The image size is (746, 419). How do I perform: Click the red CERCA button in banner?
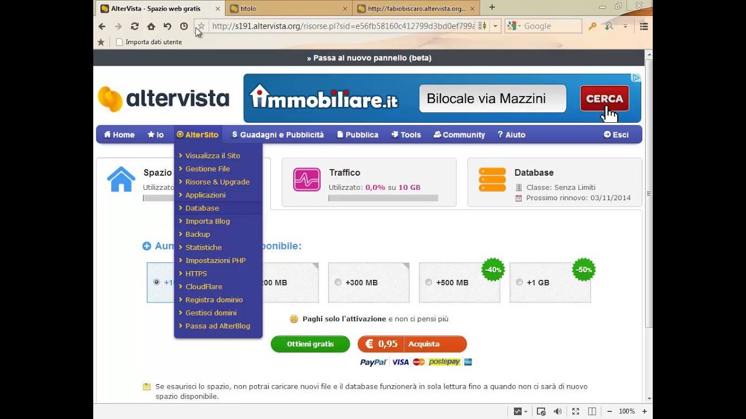[604, 98]
